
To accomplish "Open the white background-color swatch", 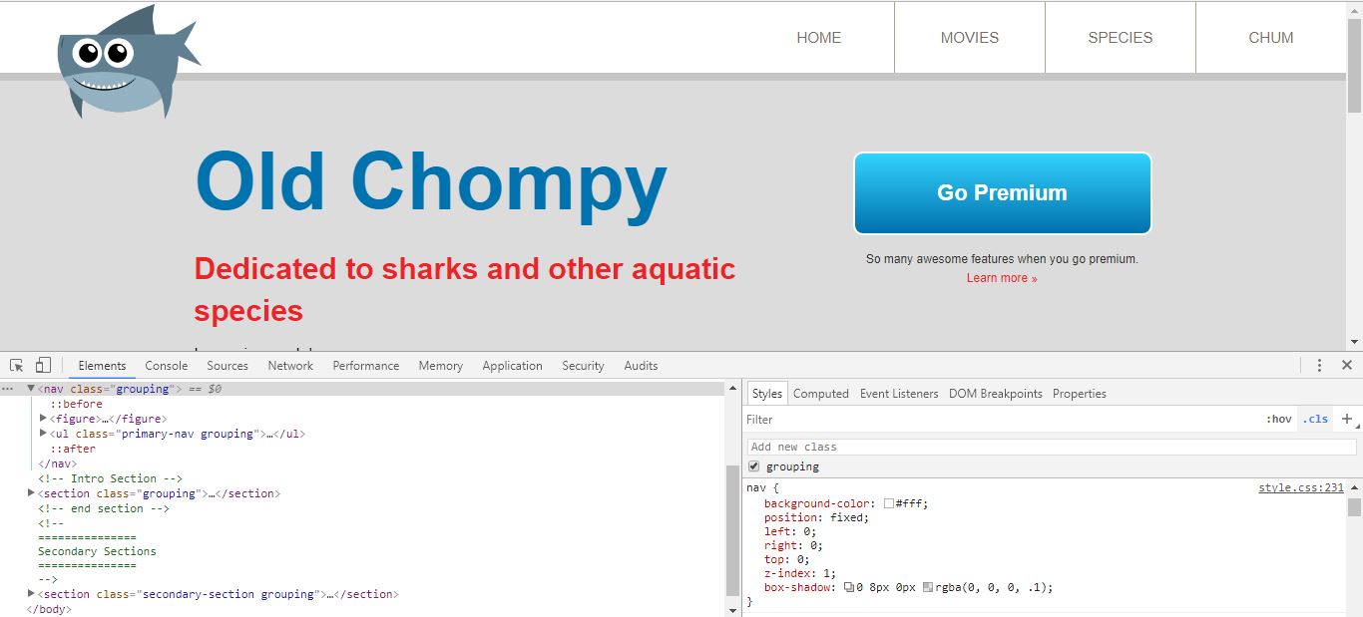I will click(888, 504).
